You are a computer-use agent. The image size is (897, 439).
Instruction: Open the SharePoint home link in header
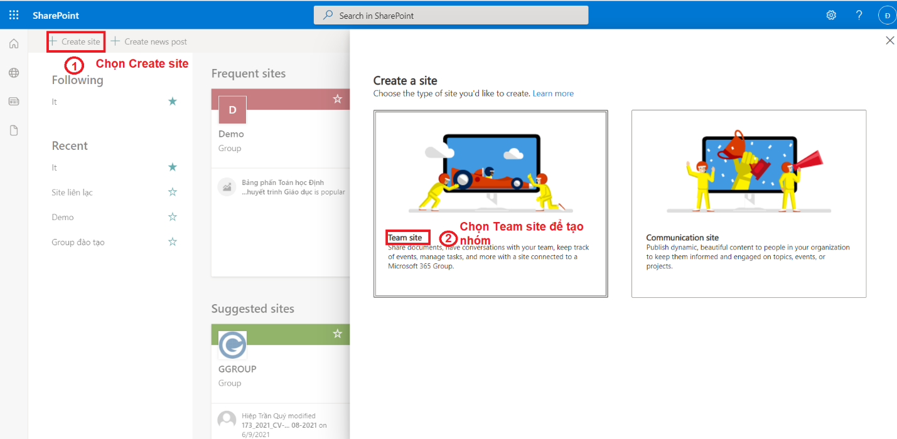(x=56, y=15)
